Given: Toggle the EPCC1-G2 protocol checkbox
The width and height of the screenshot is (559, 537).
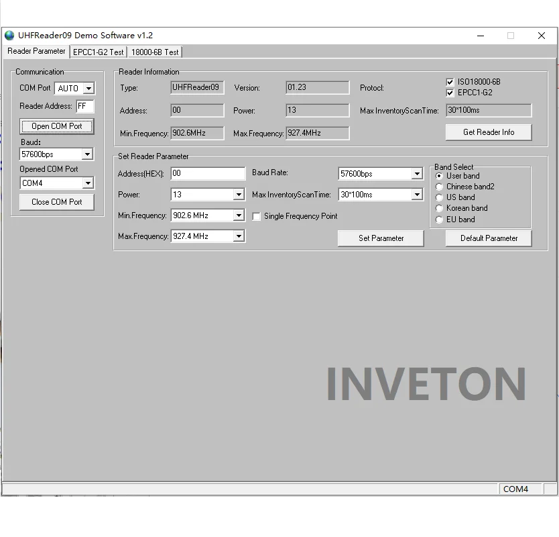Looking at the screenshot, I should (450, 93).
